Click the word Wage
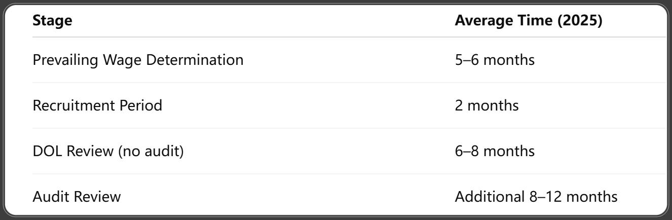Image resolution: width=672 pixels, height=220 pixels. click(x=122, y=60)
